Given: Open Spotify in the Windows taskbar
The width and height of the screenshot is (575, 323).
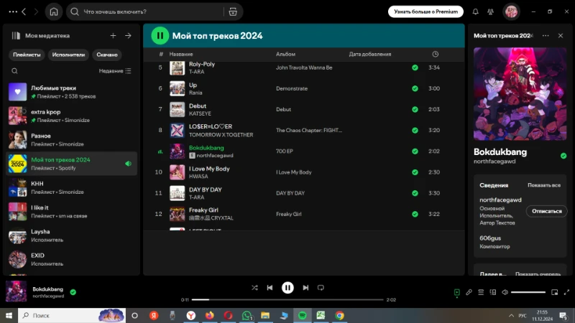Looking at the screenshot, I should point(302,315).
